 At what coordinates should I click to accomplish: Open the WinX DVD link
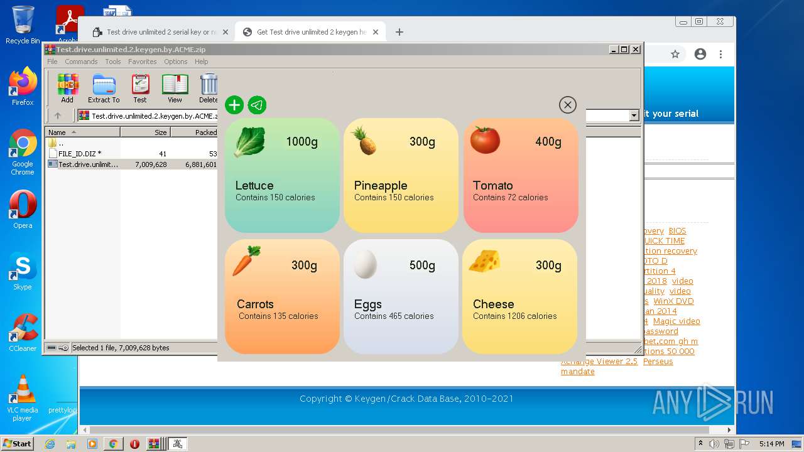(x=673, y=301)
